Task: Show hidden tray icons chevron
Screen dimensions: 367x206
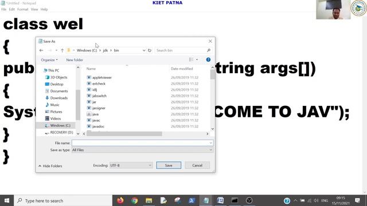Action: tap(295, 200)
